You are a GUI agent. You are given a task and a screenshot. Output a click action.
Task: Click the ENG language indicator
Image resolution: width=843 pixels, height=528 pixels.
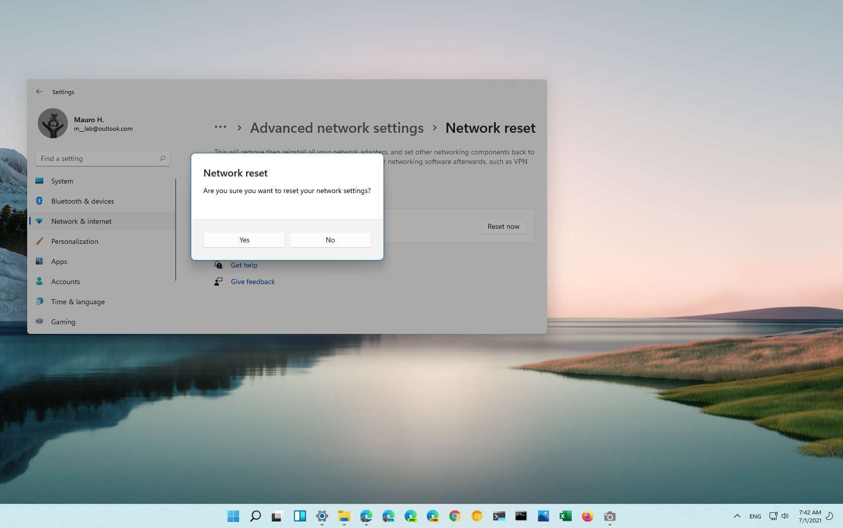coord(755,516)
